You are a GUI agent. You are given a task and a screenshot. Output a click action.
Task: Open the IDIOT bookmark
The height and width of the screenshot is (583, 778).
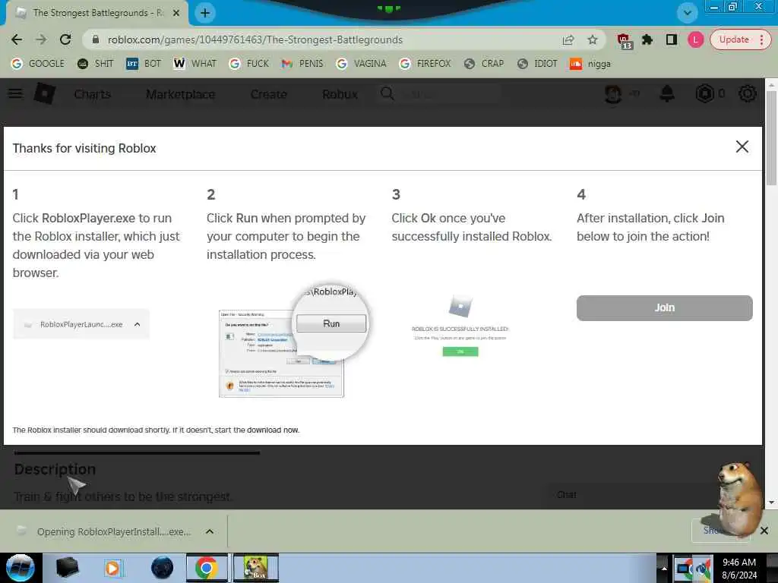tap(537, 64)
